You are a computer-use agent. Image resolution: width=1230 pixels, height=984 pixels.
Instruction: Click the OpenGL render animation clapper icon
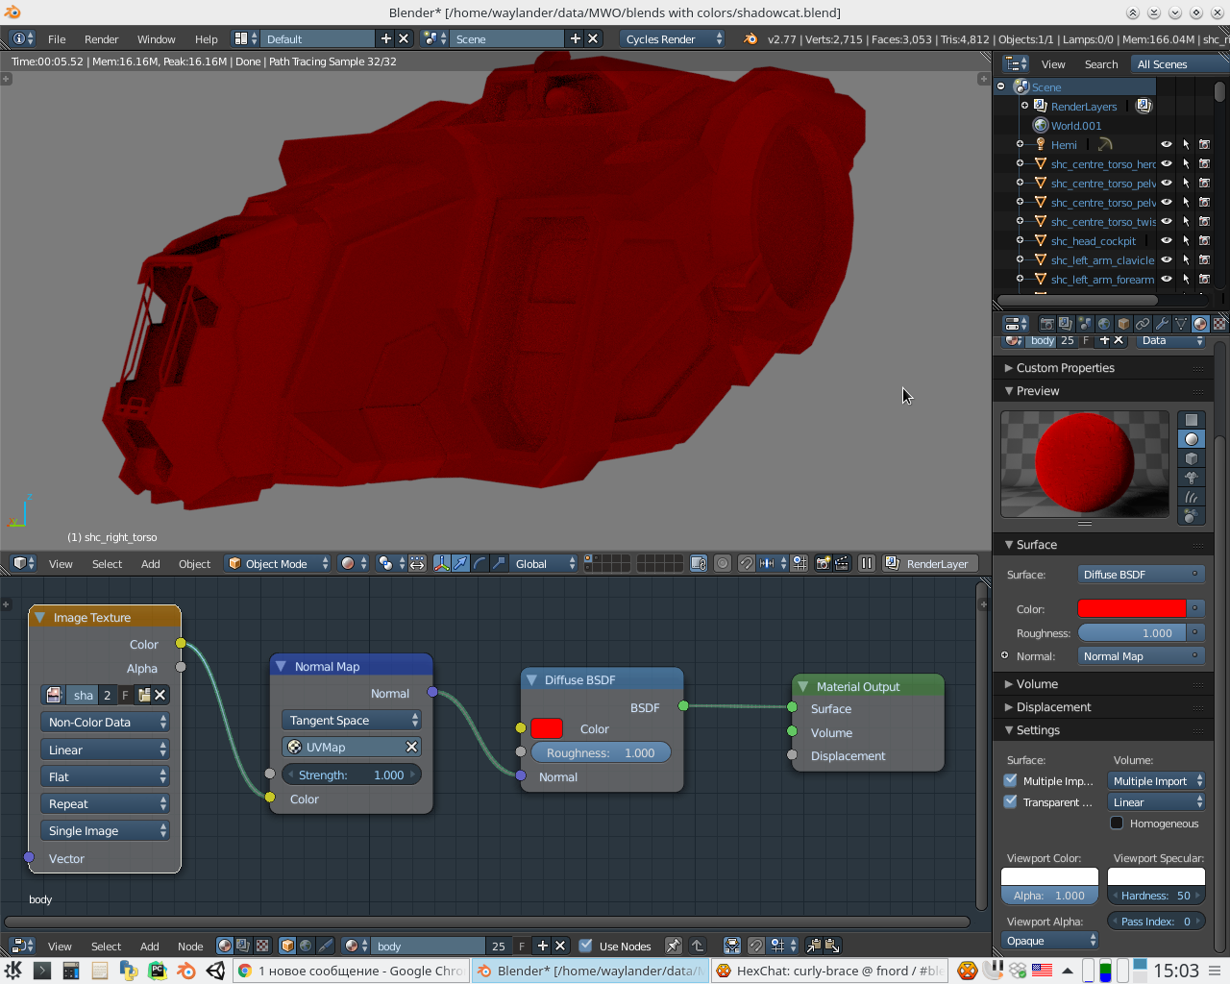pyautogui.click(x=842, y=563)
